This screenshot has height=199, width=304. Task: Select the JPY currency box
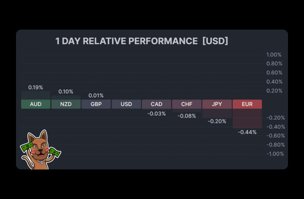coord(217,104)
